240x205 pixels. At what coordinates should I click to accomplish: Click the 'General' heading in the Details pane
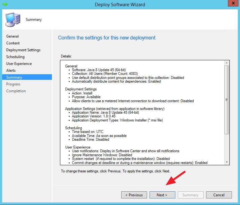pyautogui.click(x=71, y=66)
